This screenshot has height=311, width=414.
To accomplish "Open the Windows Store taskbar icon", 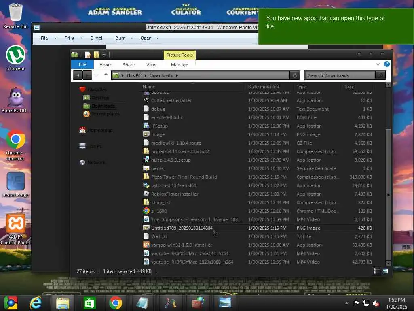I will [89, 303].
